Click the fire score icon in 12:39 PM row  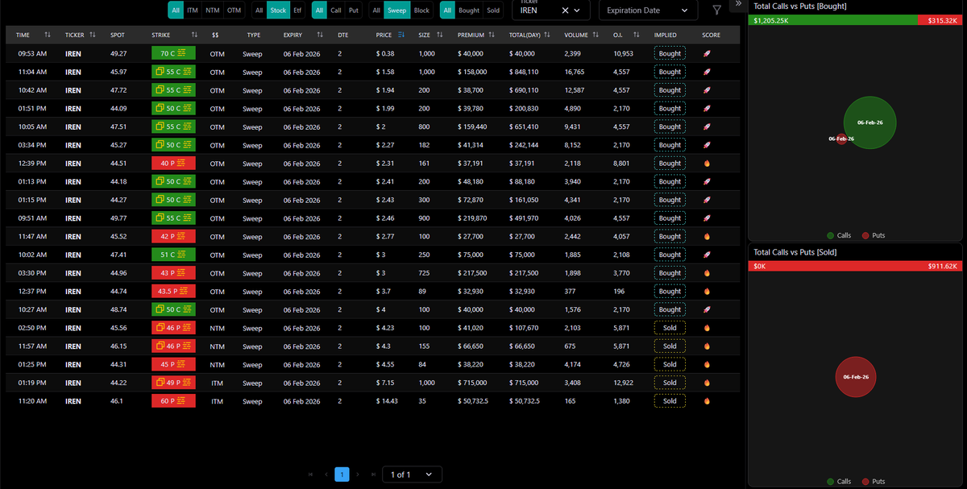click(x=707, y=164)
